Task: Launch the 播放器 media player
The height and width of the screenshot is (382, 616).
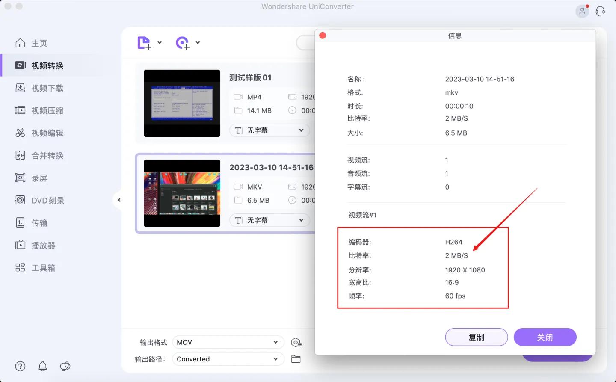Action: (44, 245)
